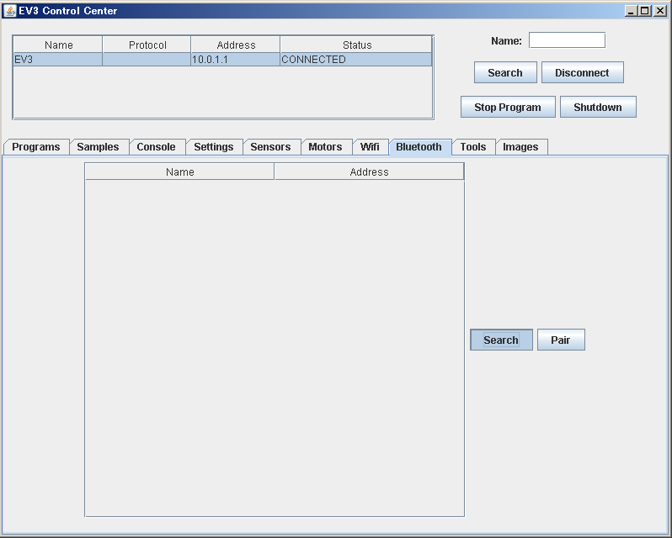
Task: Select the Sensors tab
Action: [x=270, y=146]
